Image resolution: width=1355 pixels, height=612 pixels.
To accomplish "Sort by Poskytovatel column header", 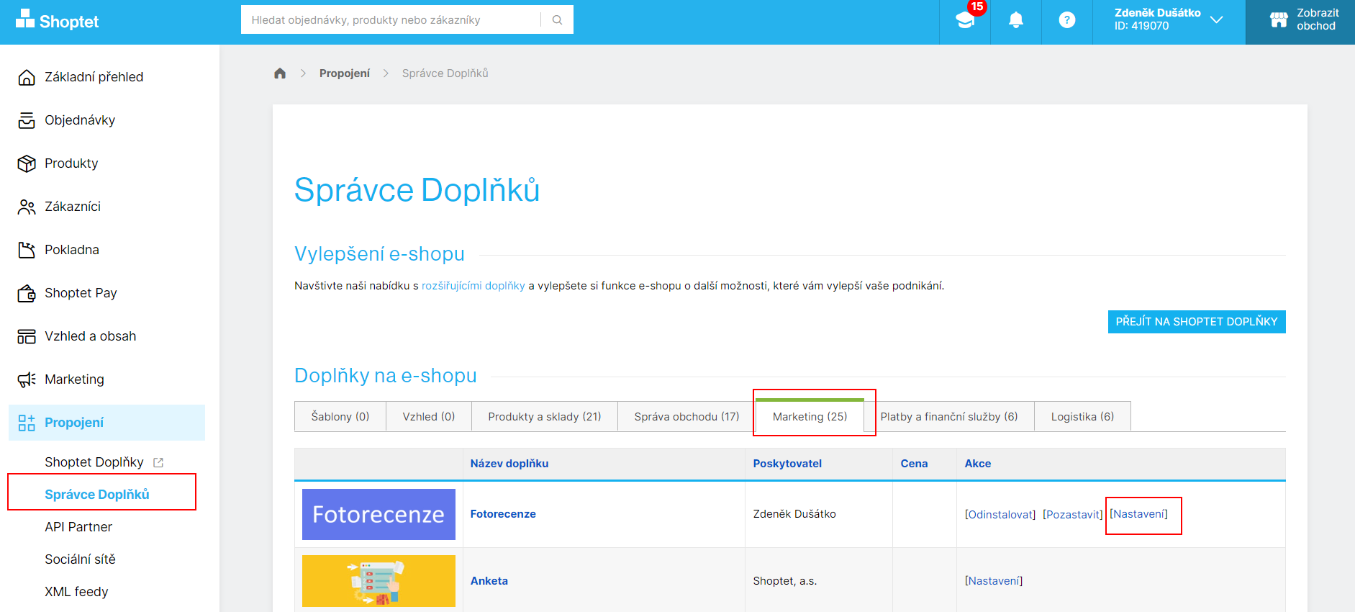I will pyautogui.click(x=787, y=464).
